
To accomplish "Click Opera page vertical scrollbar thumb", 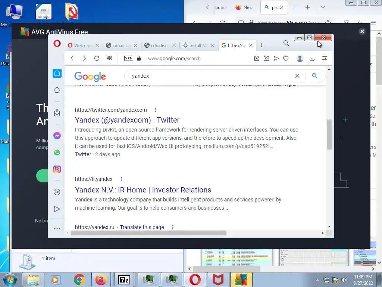I will pyautogui.click(x=329, y=134).
